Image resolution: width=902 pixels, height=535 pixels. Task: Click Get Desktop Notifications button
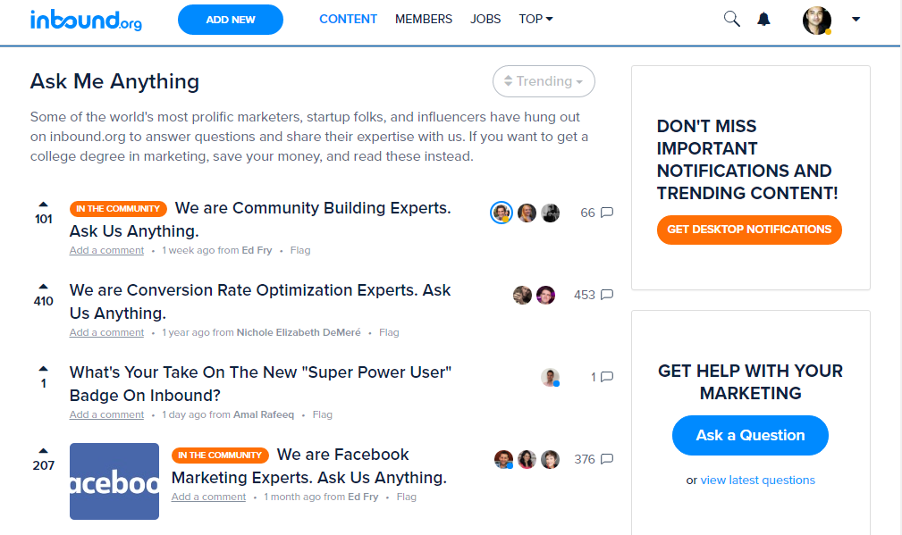click(749, 230)
